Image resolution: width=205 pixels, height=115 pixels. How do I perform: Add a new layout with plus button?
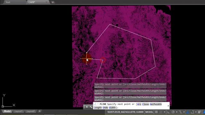pos(40,111)
